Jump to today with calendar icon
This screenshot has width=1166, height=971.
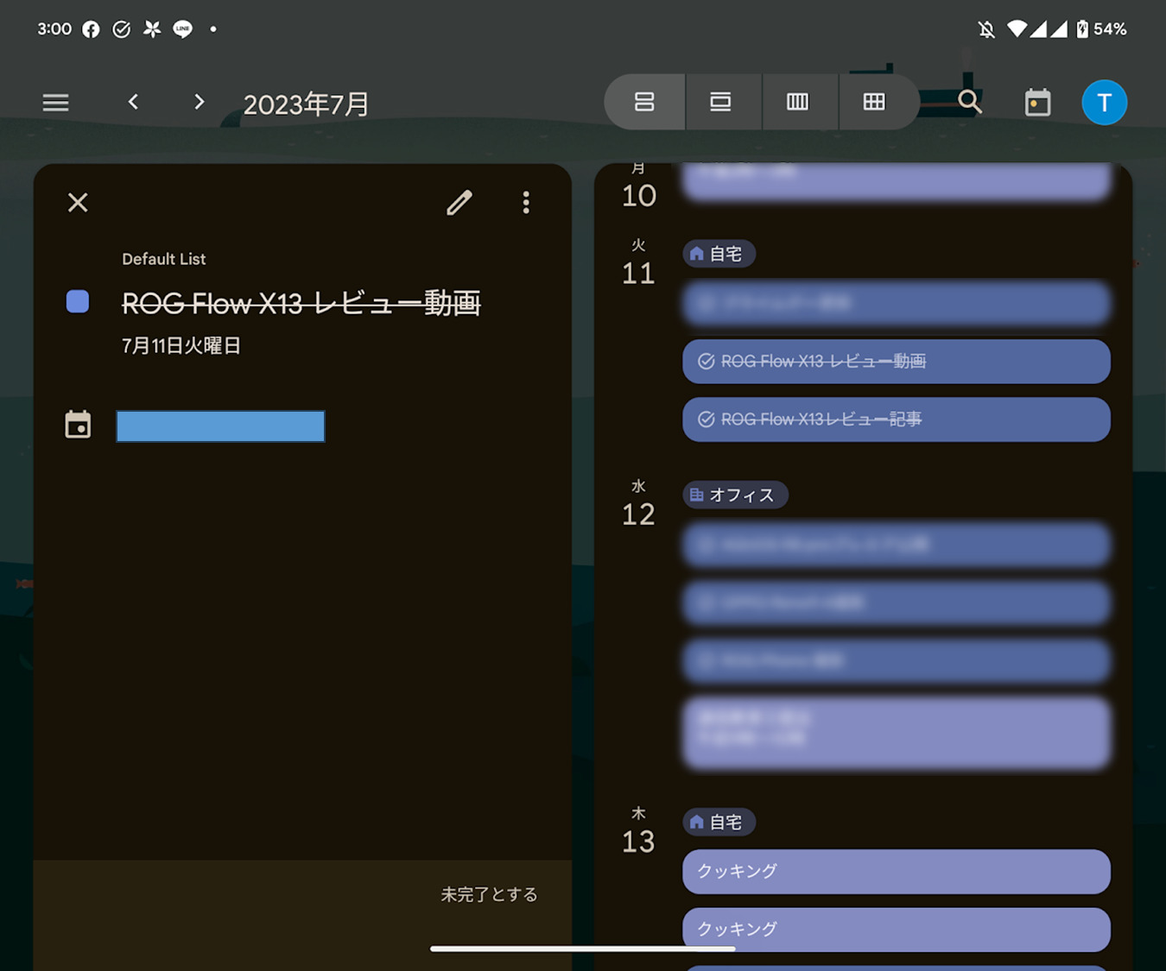[1037, 103]
